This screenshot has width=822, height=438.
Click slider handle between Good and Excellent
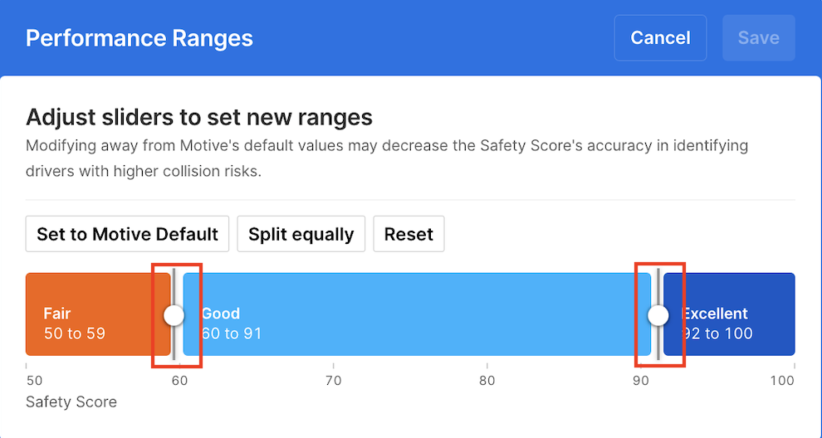(658, 315)
